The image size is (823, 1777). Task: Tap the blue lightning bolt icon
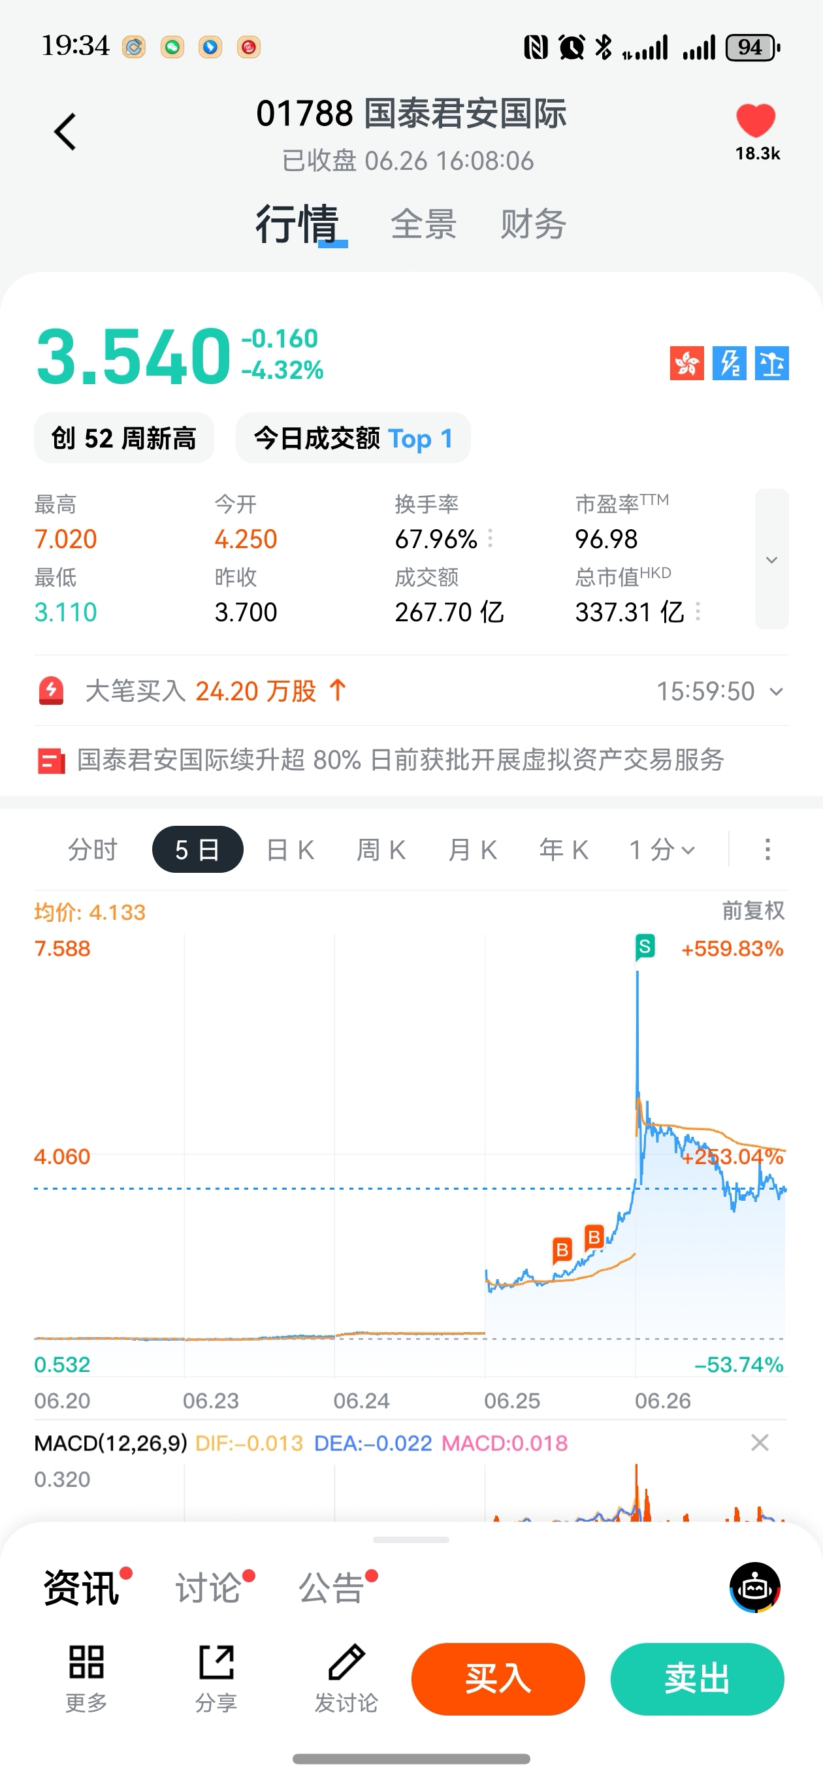click(x=729, y=363)
